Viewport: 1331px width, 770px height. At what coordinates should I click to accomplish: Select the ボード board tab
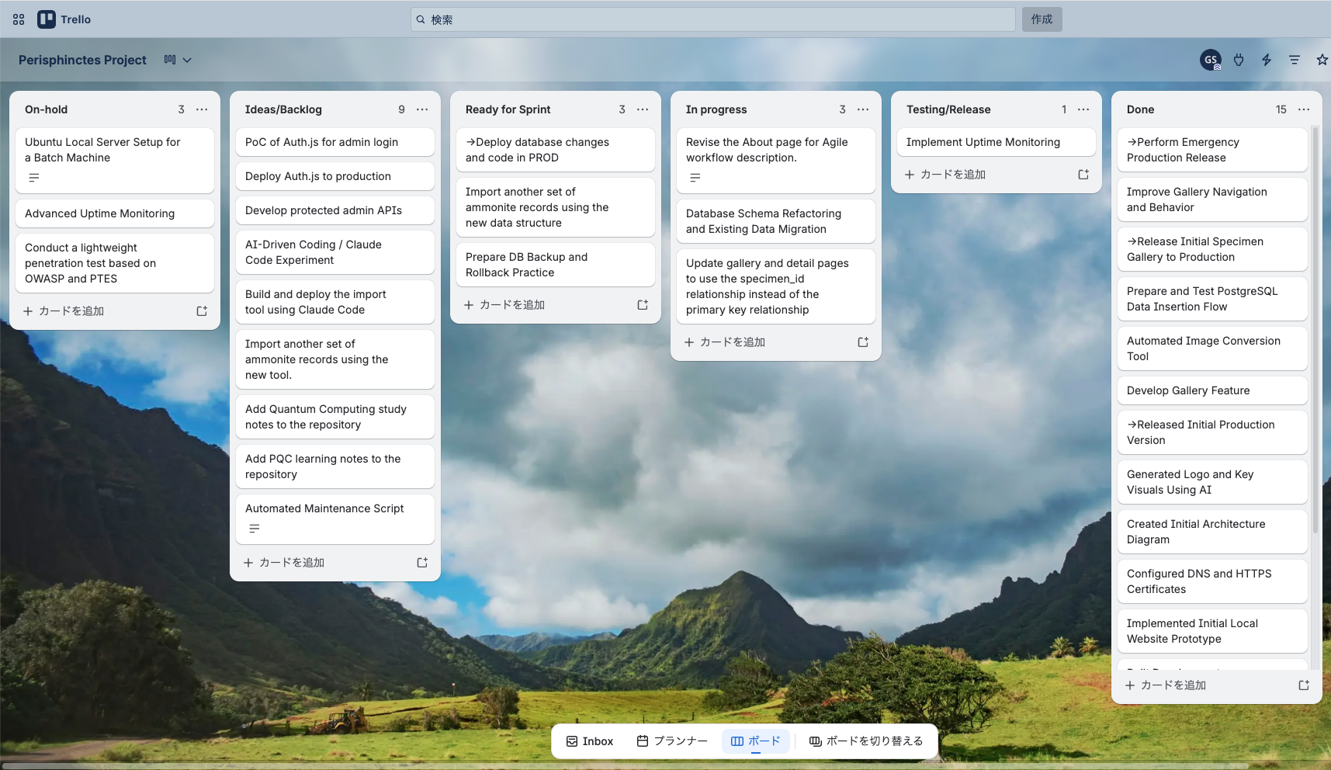tap(756, 741)
